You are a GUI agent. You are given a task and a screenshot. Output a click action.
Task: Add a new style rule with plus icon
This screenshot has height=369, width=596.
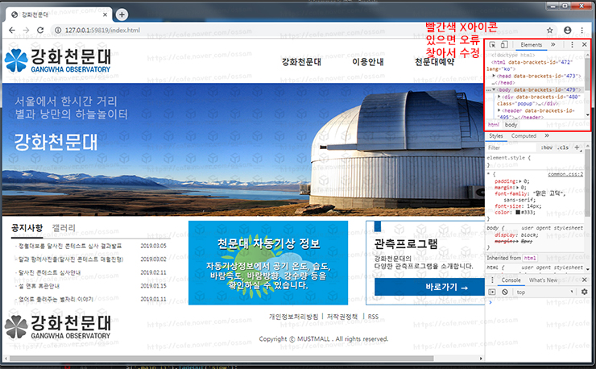(577, 147)
